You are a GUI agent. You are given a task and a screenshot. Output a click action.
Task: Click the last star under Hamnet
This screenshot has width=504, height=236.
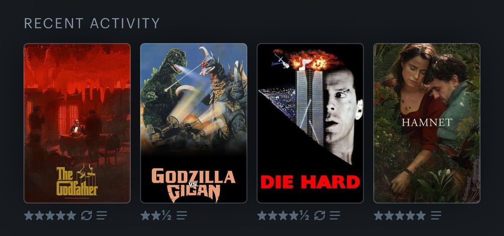(x=421, y=215)
